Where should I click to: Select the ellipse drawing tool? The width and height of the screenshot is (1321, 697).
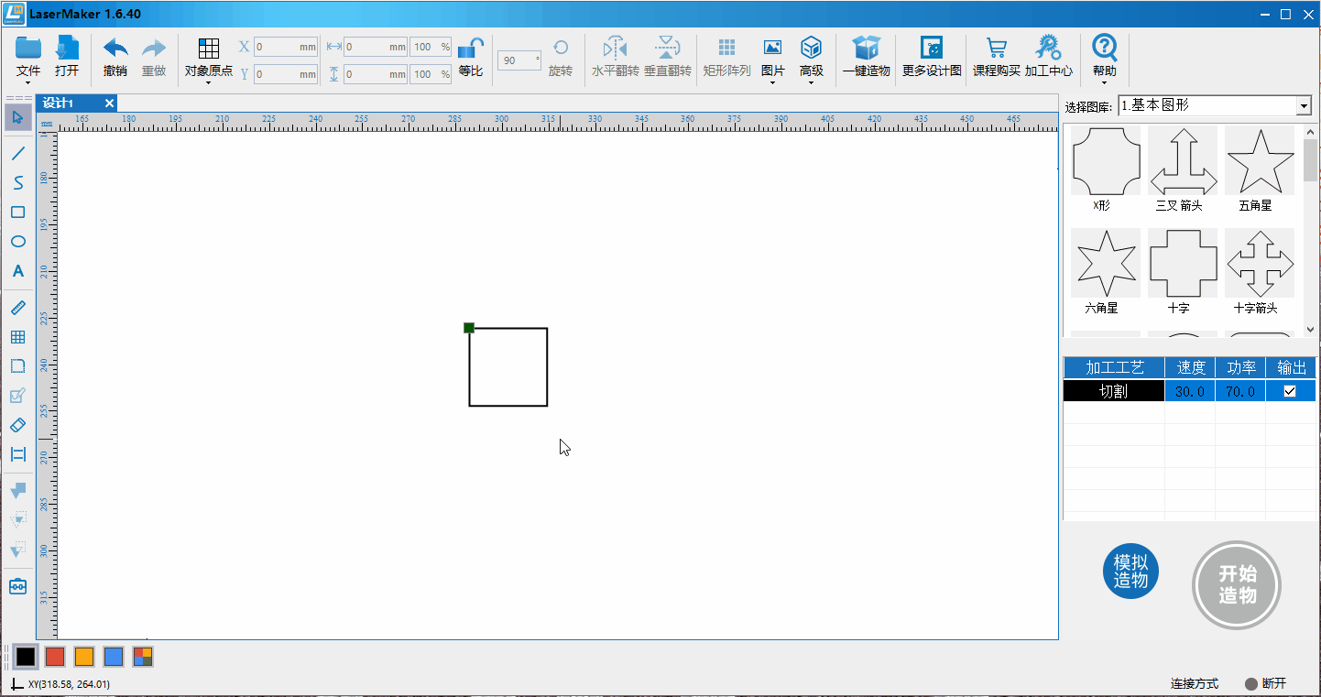click(x=17, y=242)
